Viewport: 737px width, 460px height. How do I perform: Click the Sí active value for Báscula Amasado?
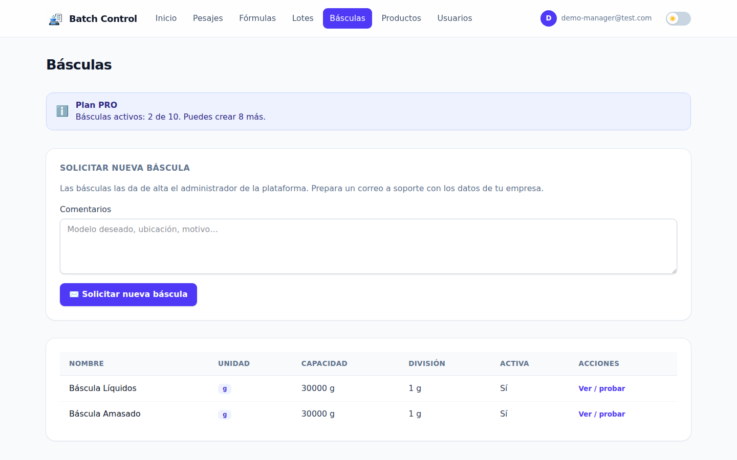pyautogui.click(x=504, y=414)
